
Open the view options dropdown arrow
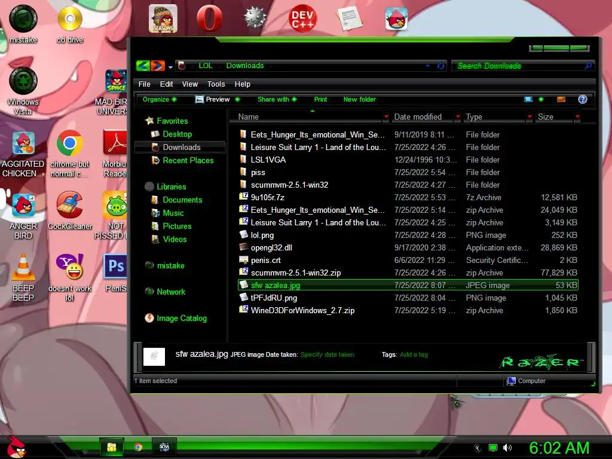tap(541, 99)
